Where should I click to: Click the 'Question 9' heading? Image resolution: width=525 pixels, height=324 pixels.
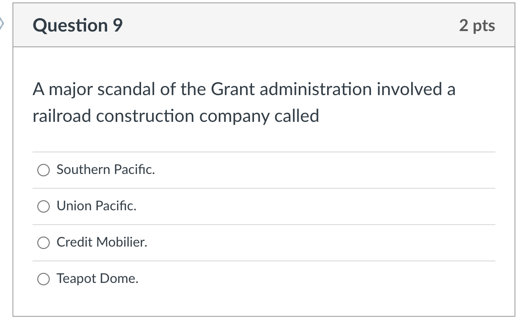coord(77,25)
